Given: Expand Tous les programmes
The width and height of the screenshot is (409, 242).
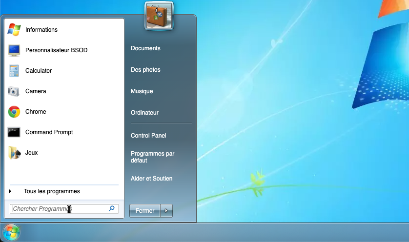Looking at the screenshot, I should click(52, 191).
